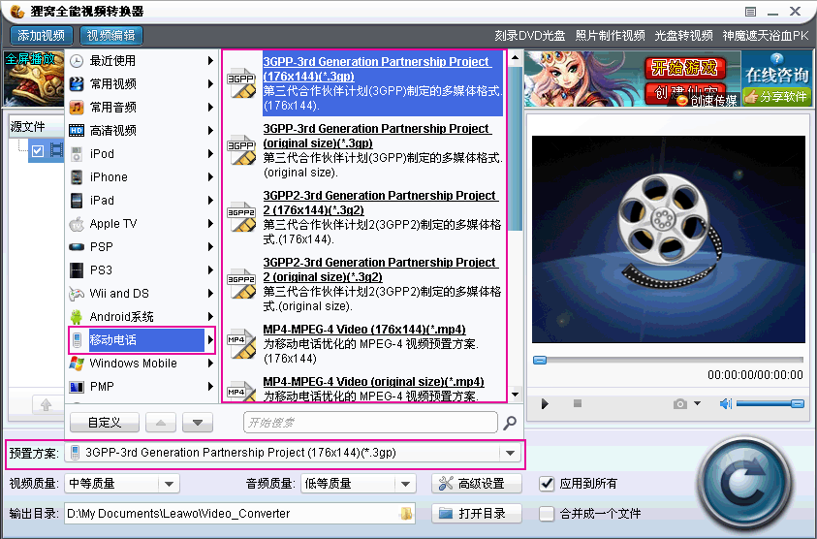Mute the volume speaker icon

point(726,404)
